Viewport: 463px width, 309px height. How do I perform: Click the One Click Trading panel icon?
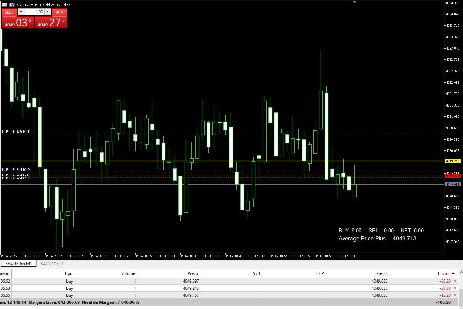click(12, 5)
